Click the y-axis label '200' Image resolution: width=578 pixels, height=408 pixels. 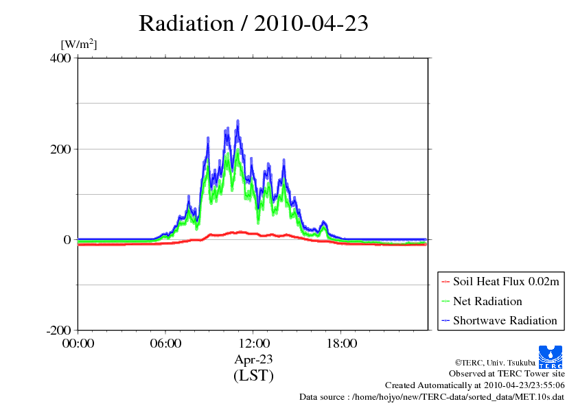pos(60,149)
